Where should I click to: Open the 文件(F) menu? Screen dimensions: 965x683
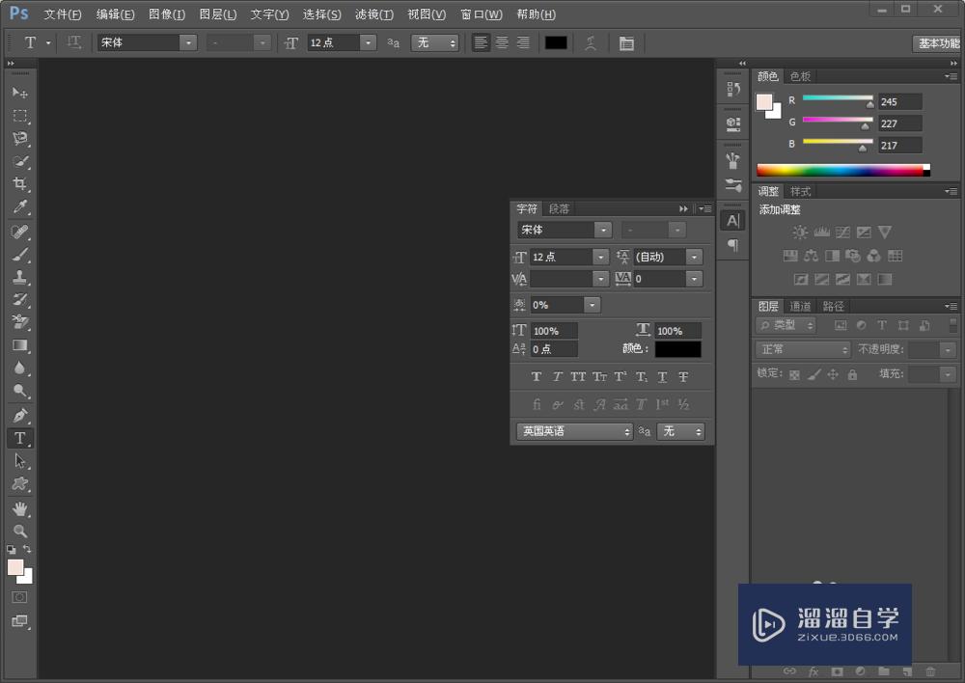[62, 14]
